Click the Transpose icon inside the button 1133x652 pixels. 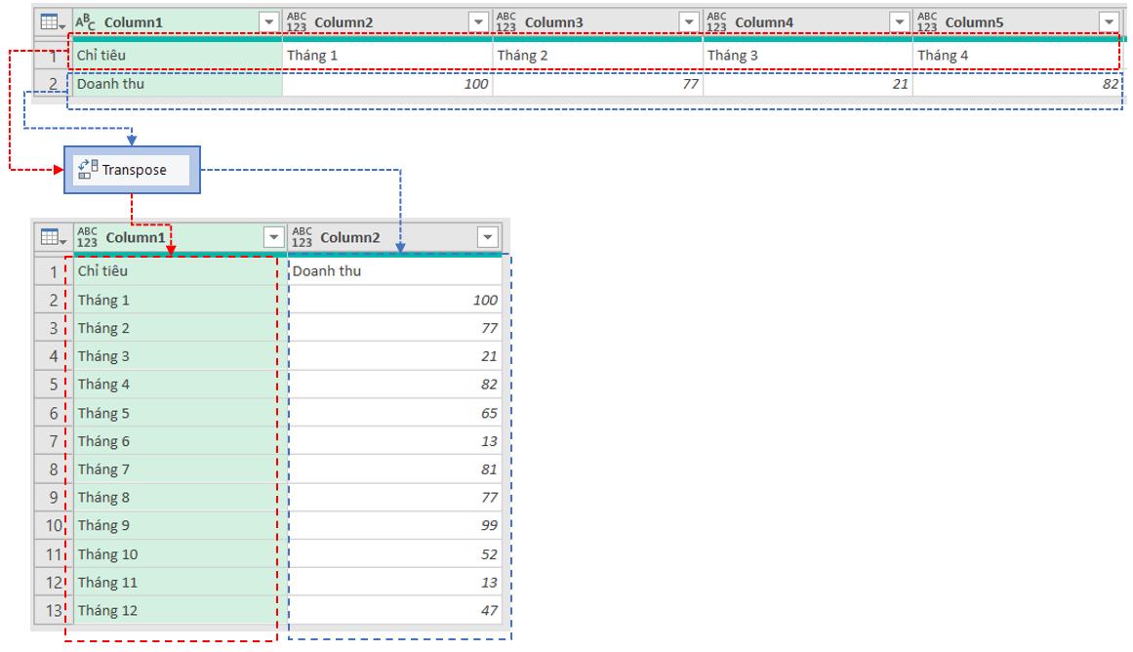[88, 169]
